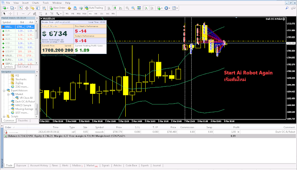This screenshot has width=297, height=170.
Task: Switch to the M1 timeframe
Action: 67,13
